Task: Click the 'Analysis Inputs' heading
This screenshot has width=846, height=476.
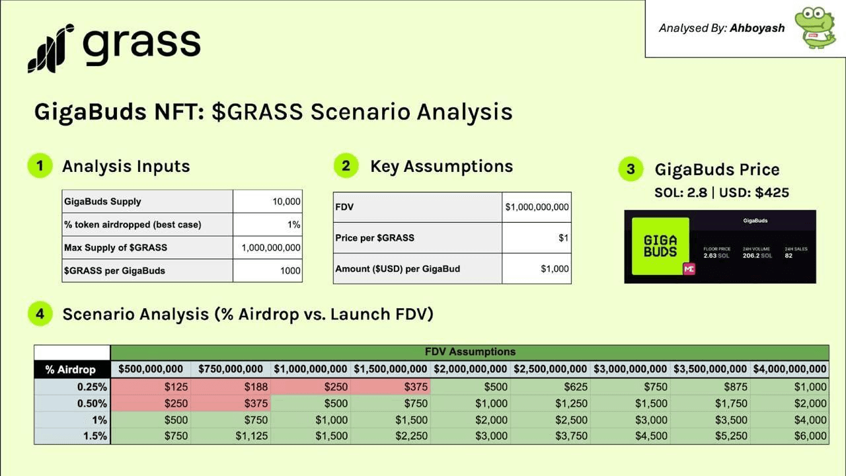Action: (x=126, y=166)
